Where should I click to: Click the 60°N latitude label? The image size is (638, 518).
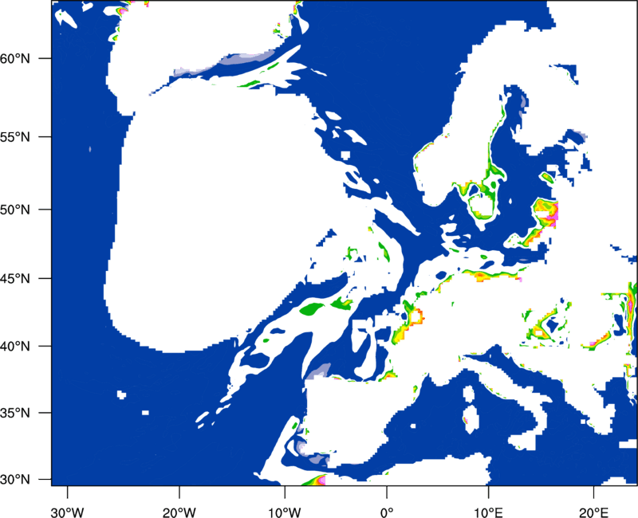coord(15,58)
